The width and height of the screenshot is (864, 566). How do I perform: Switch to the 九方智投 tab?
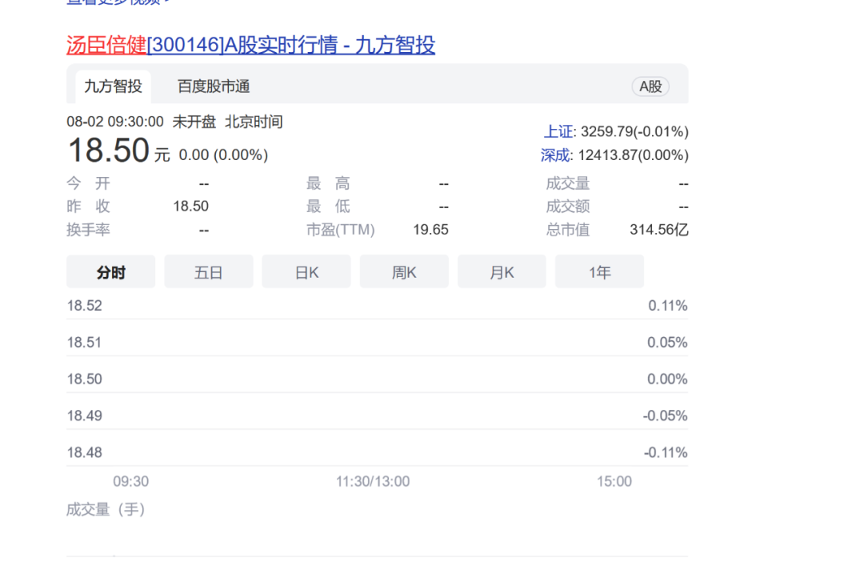pos(113,86)
